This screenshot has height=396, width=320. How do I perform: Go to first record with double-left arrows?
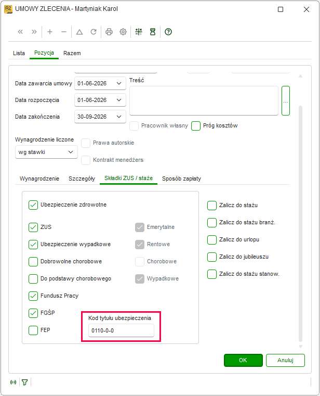[20, 32]
